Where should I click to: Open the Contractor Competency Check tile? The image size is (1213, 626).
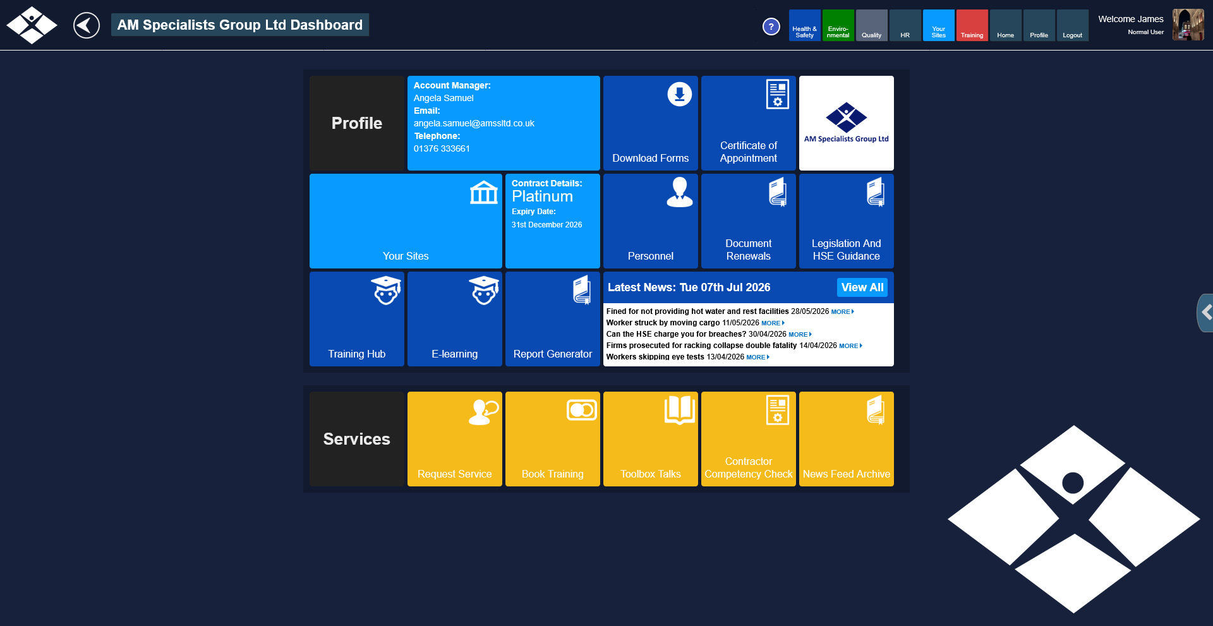(x=749, y=439)
